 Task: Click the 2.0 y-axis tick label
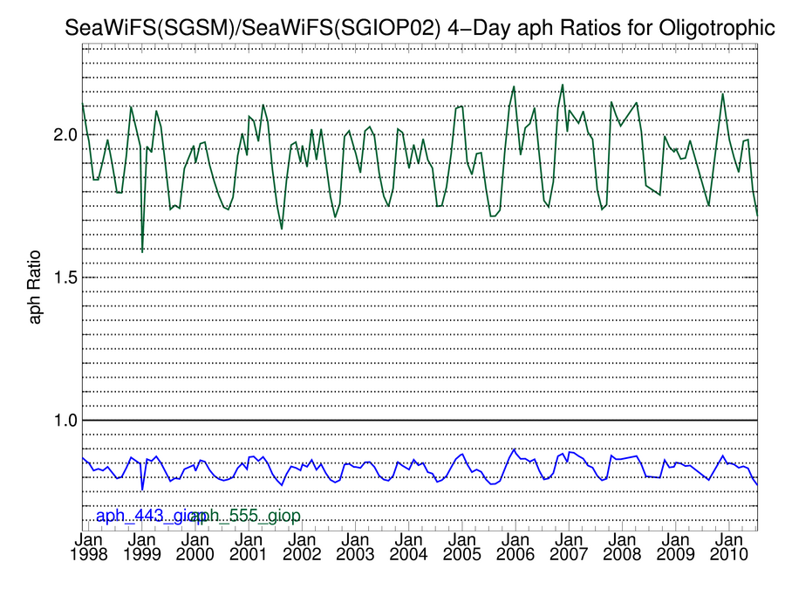point(65,134)
